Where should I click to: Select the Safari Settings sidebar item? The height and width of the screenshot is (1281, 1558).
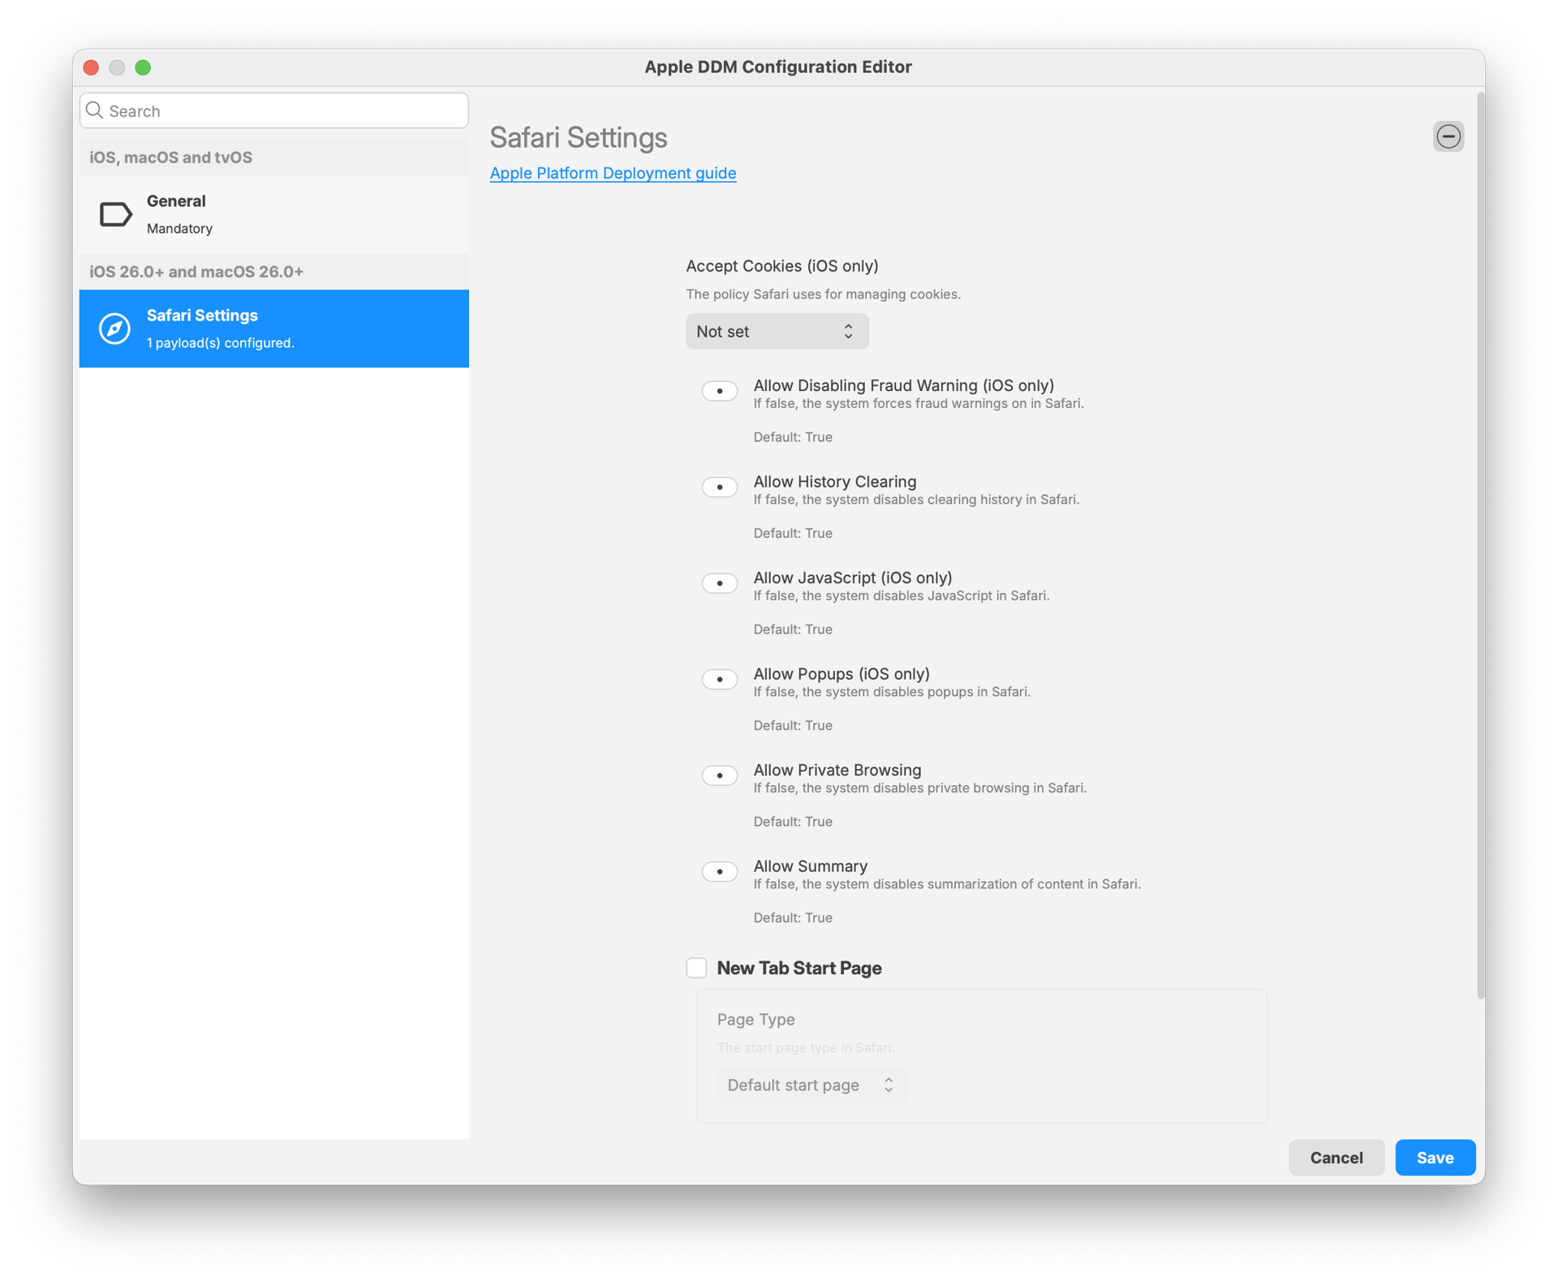click(273, 329)
